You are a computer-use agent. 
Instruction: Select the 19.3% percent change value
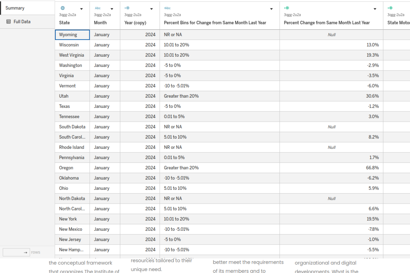click(x=373, y=55)
